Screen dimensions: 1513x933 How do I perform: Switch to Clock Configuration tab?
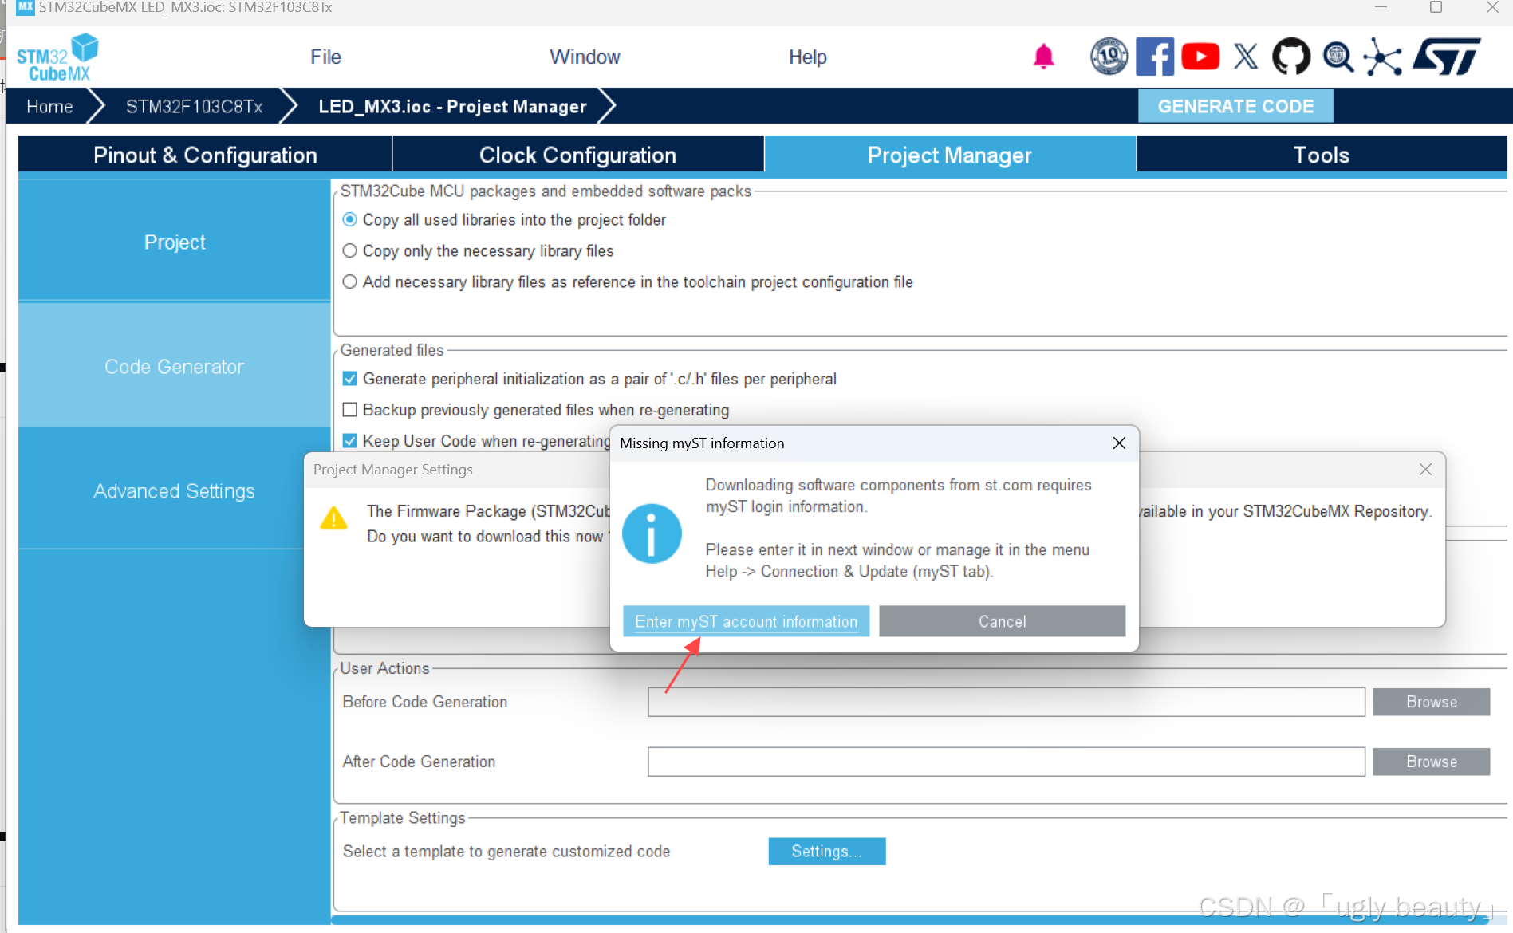point(577,155)
